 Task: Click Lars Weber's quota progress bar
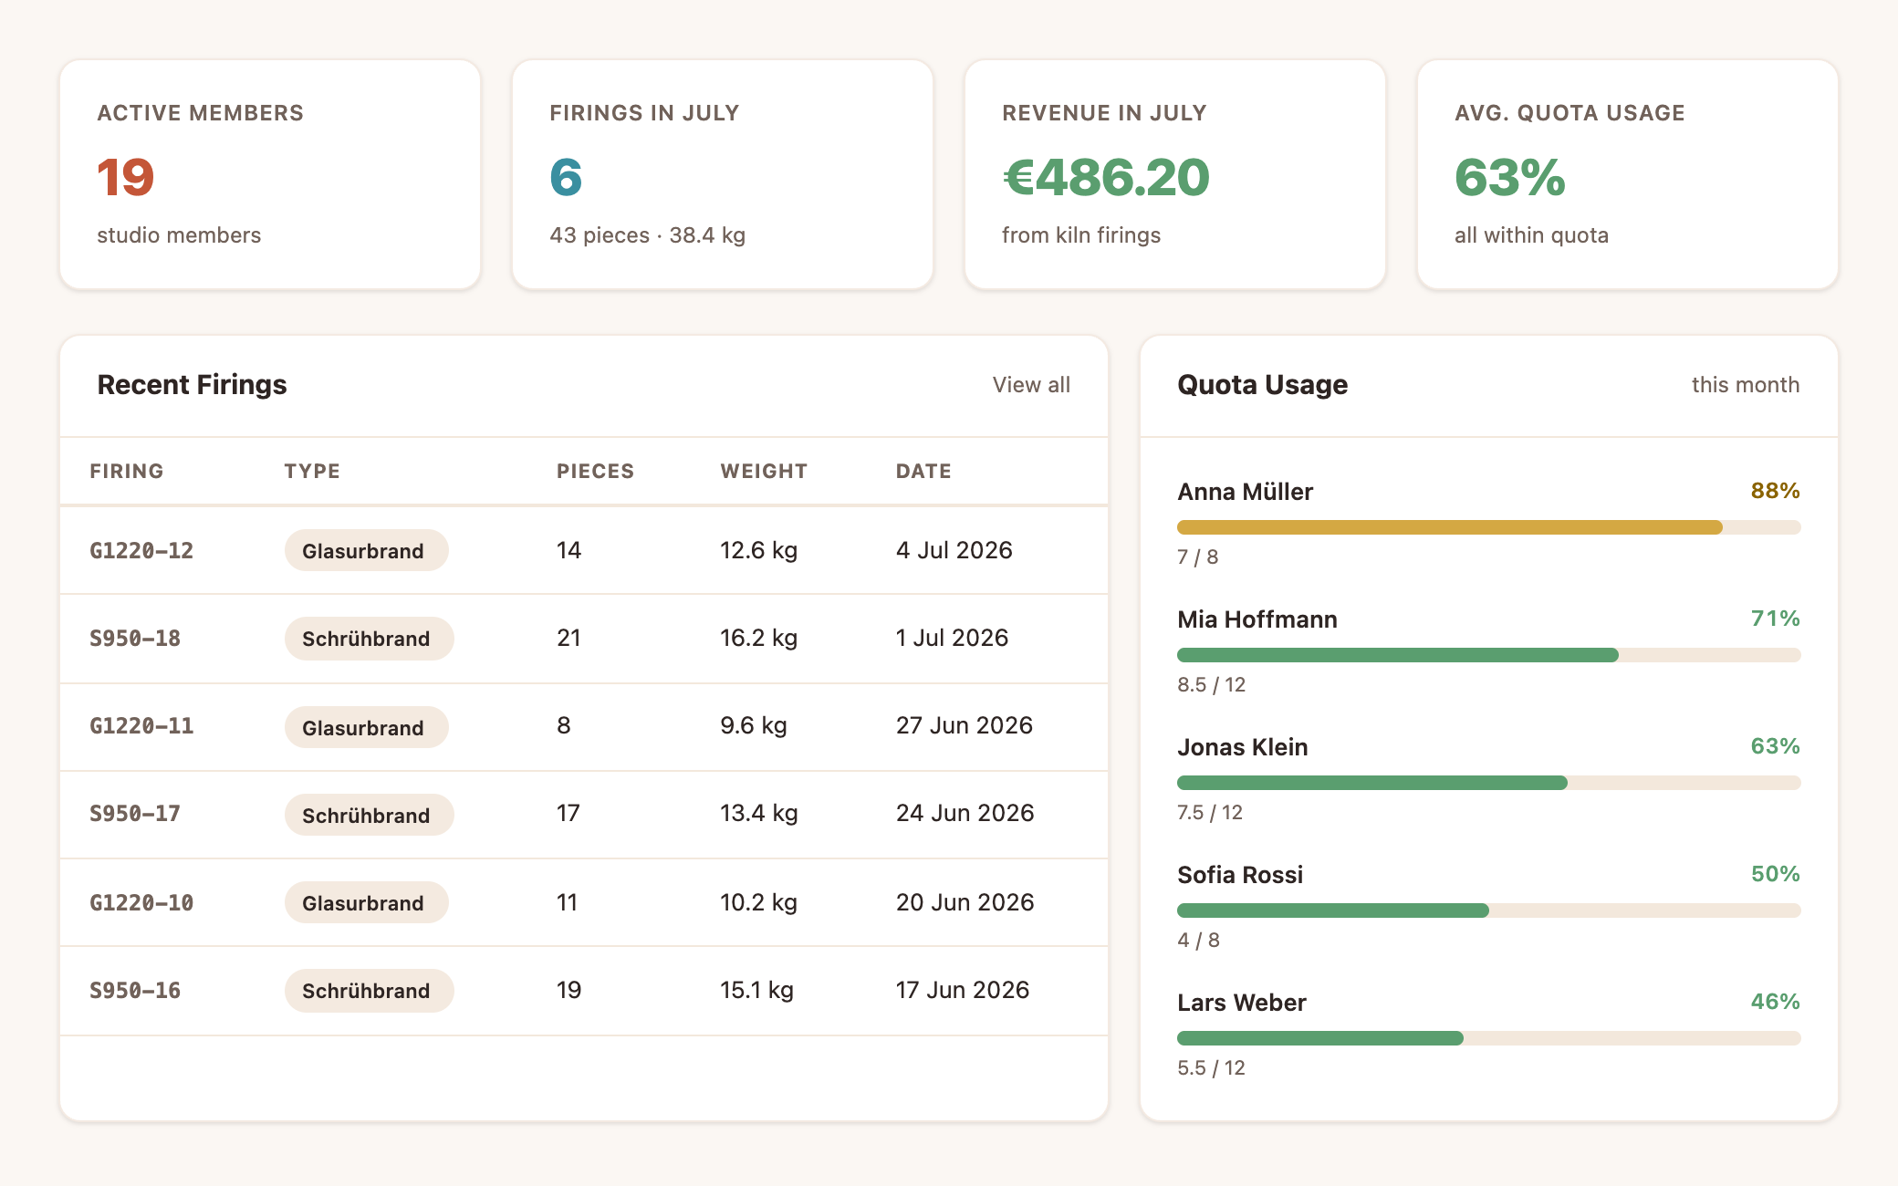pos(1488,1038)
